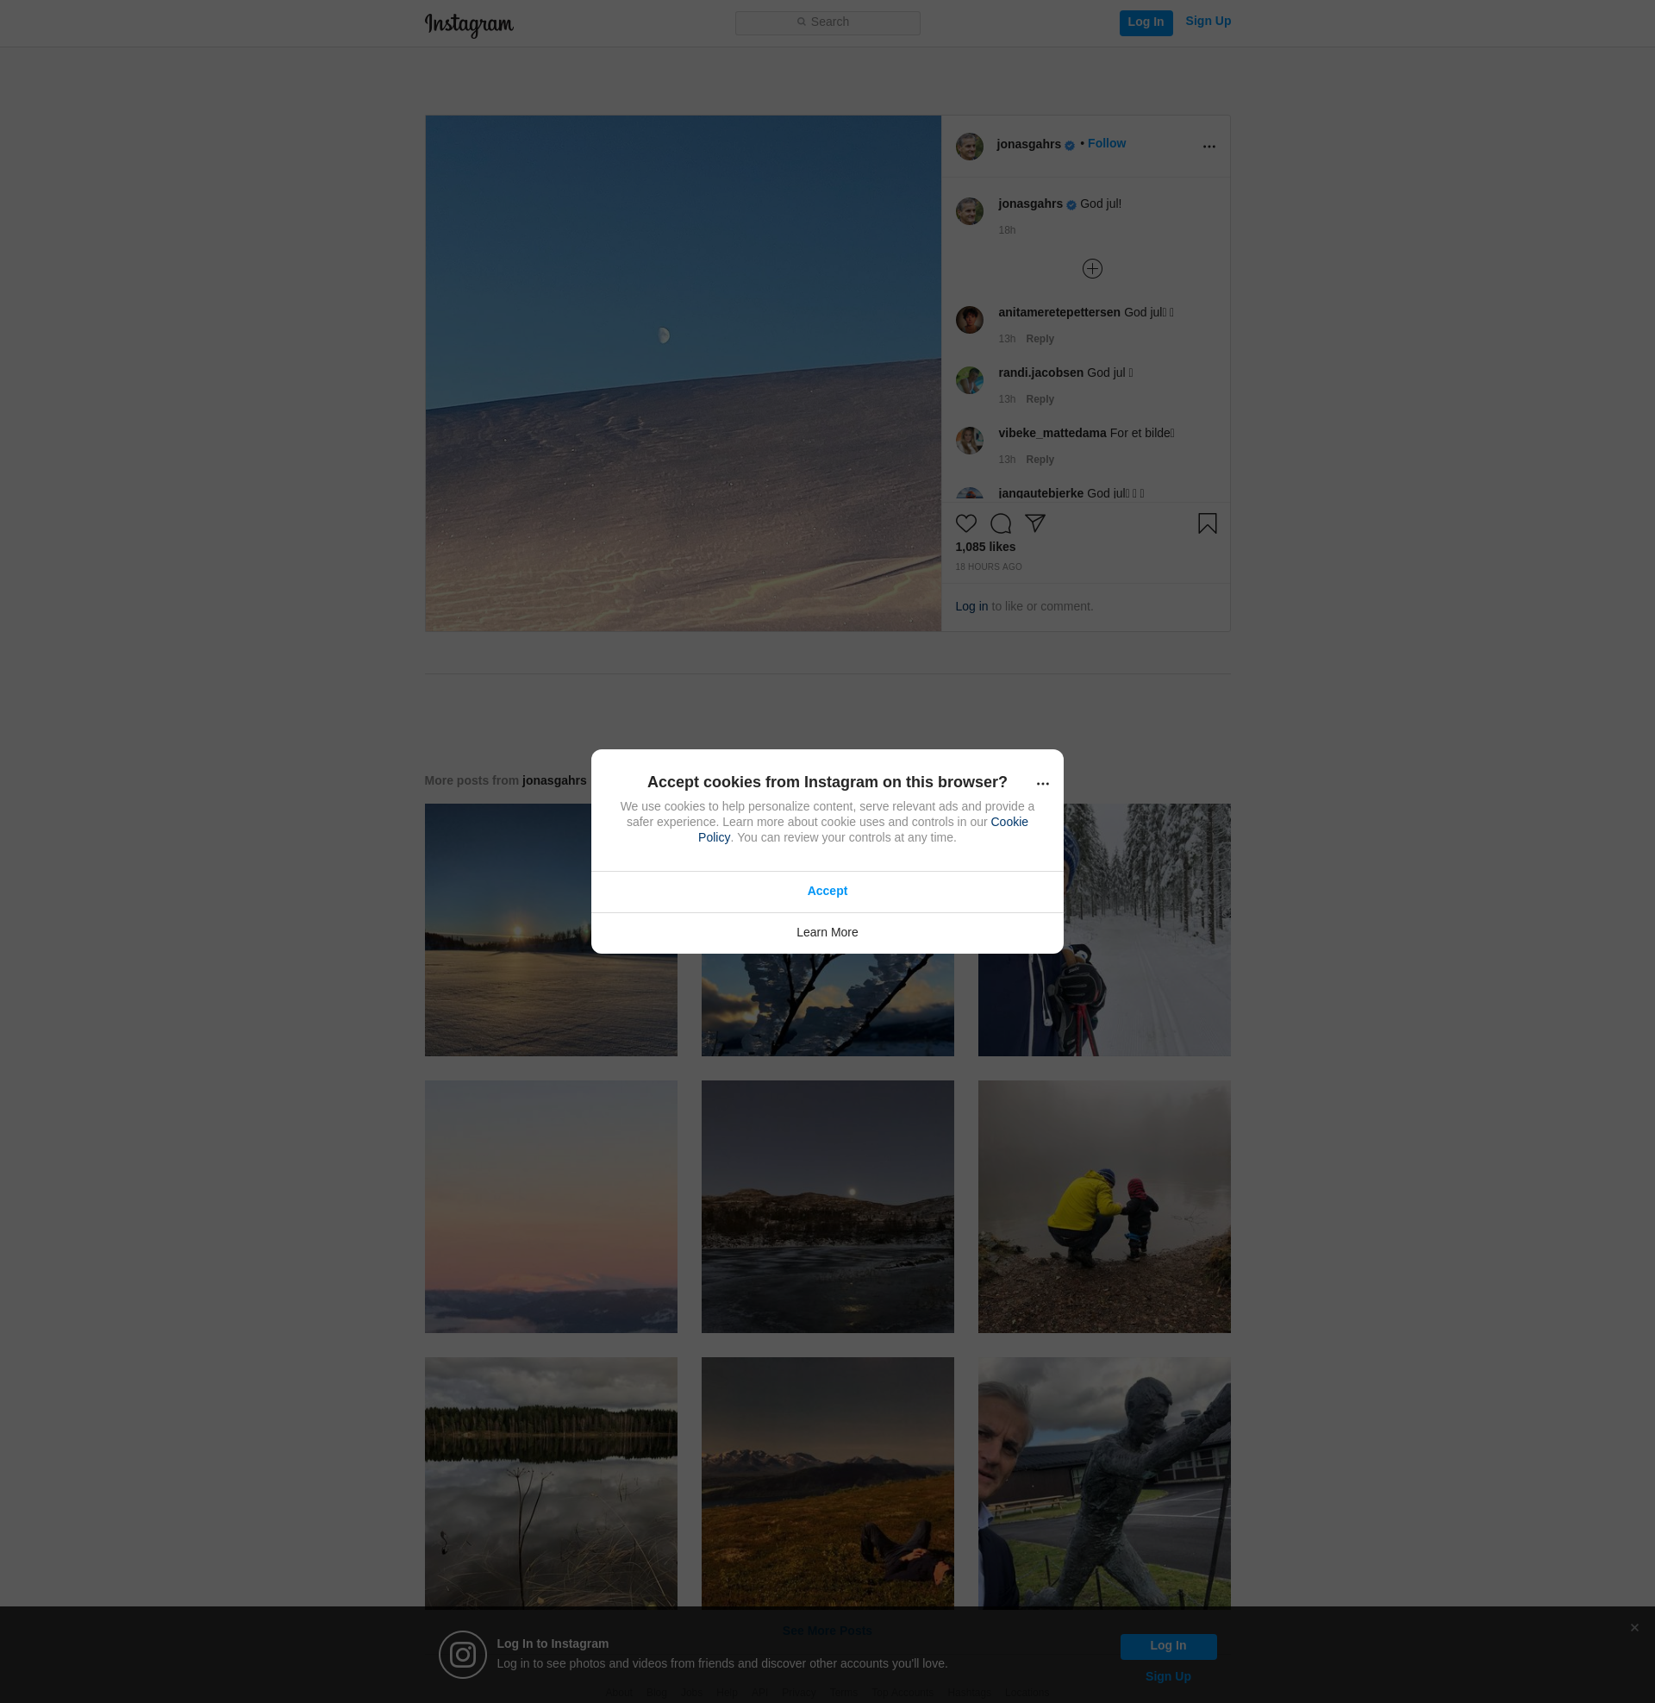1655x1703 pixels.
Task: Click jonasgahrs profile avatar in header
Action: click(x=969, y=146)
